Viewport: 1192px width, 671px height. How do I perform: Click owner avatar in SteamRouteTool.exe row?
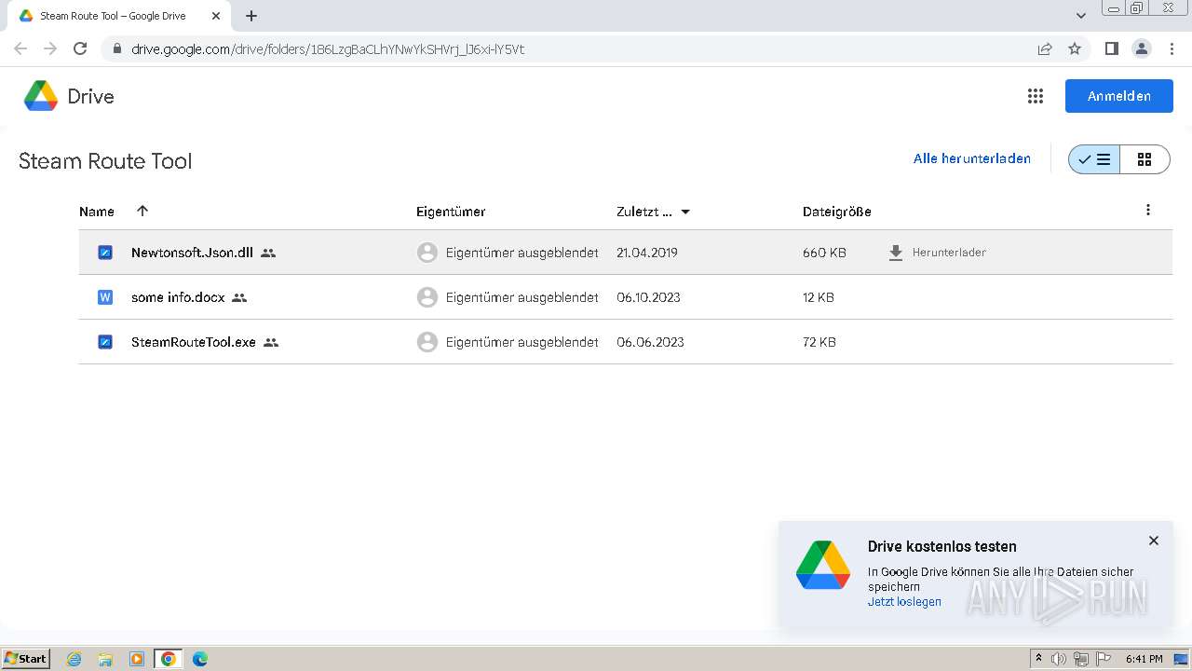pyautogui.click(x=427, y=342)
